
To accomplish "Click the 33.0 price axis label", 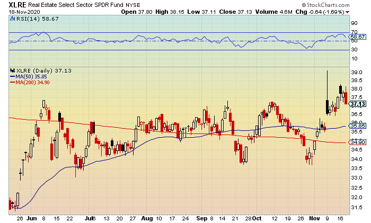I will 356,178.
